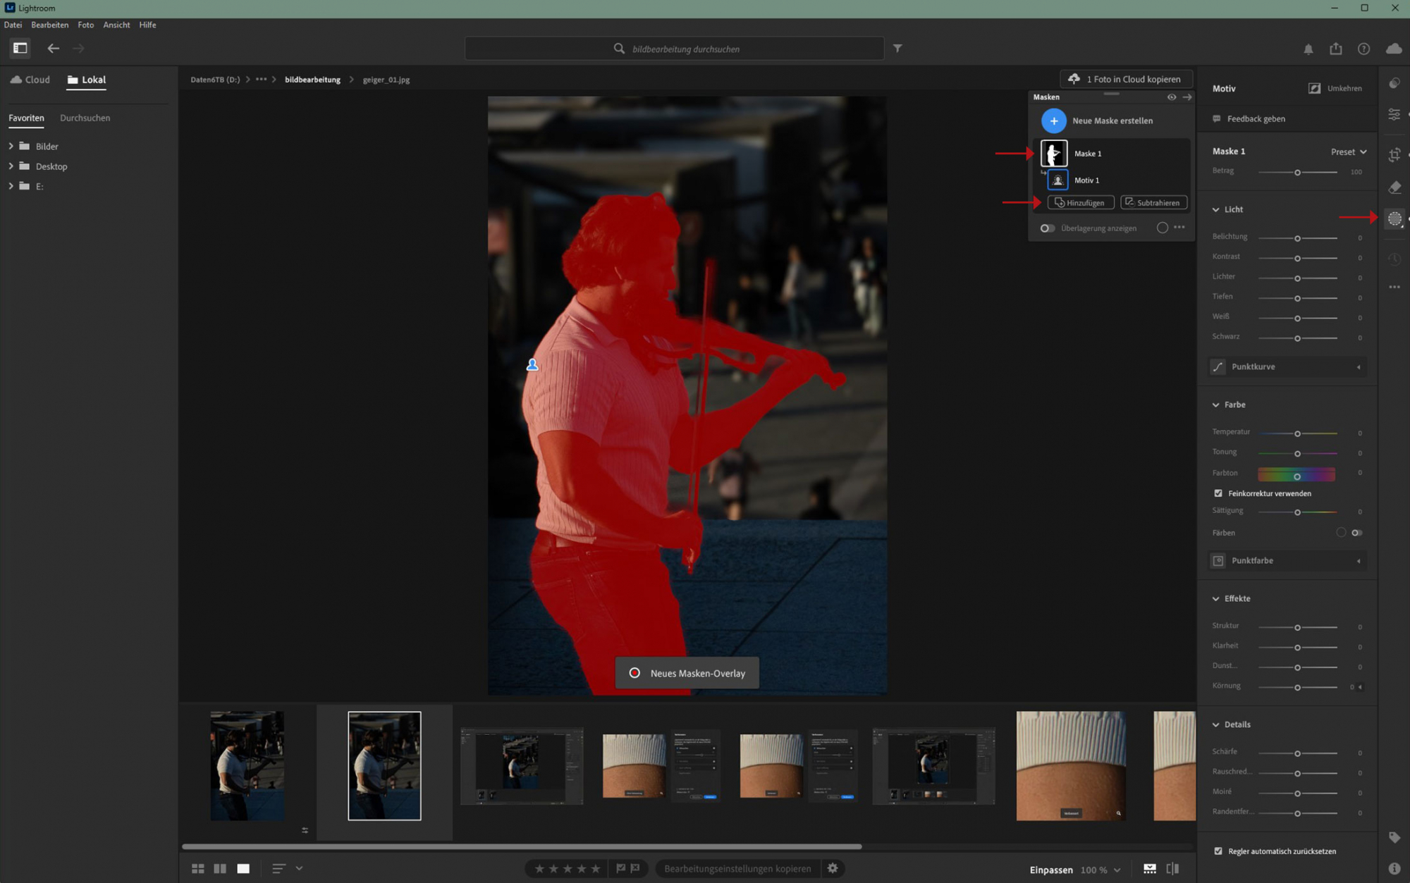Click the share export icon at top
1410x883 pixels.
click(1335, 49)
